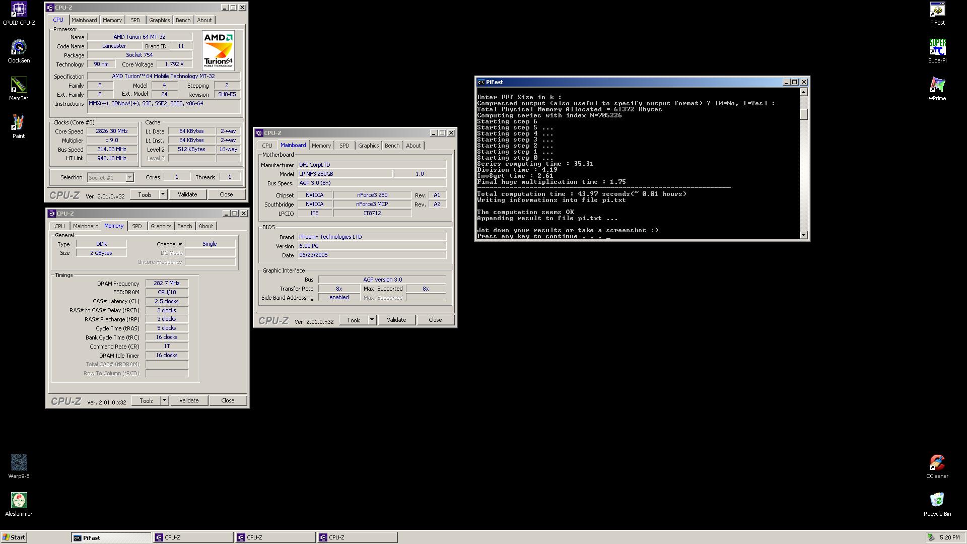Switch to Memory tab in CPU window
Screen dimensions: 967x544
(112, 20)
